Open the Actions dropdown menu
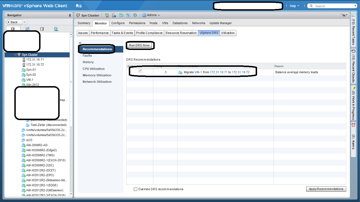360x202 pixels. 151,15
